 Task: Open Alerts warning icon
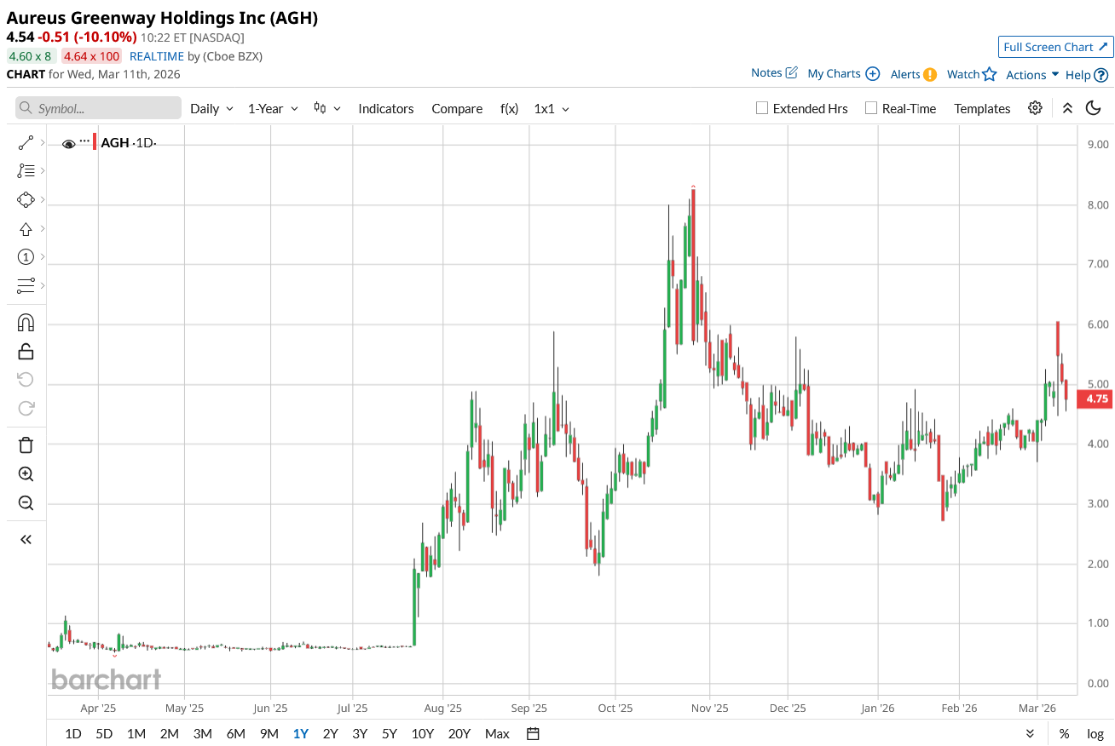click(930, 74)
